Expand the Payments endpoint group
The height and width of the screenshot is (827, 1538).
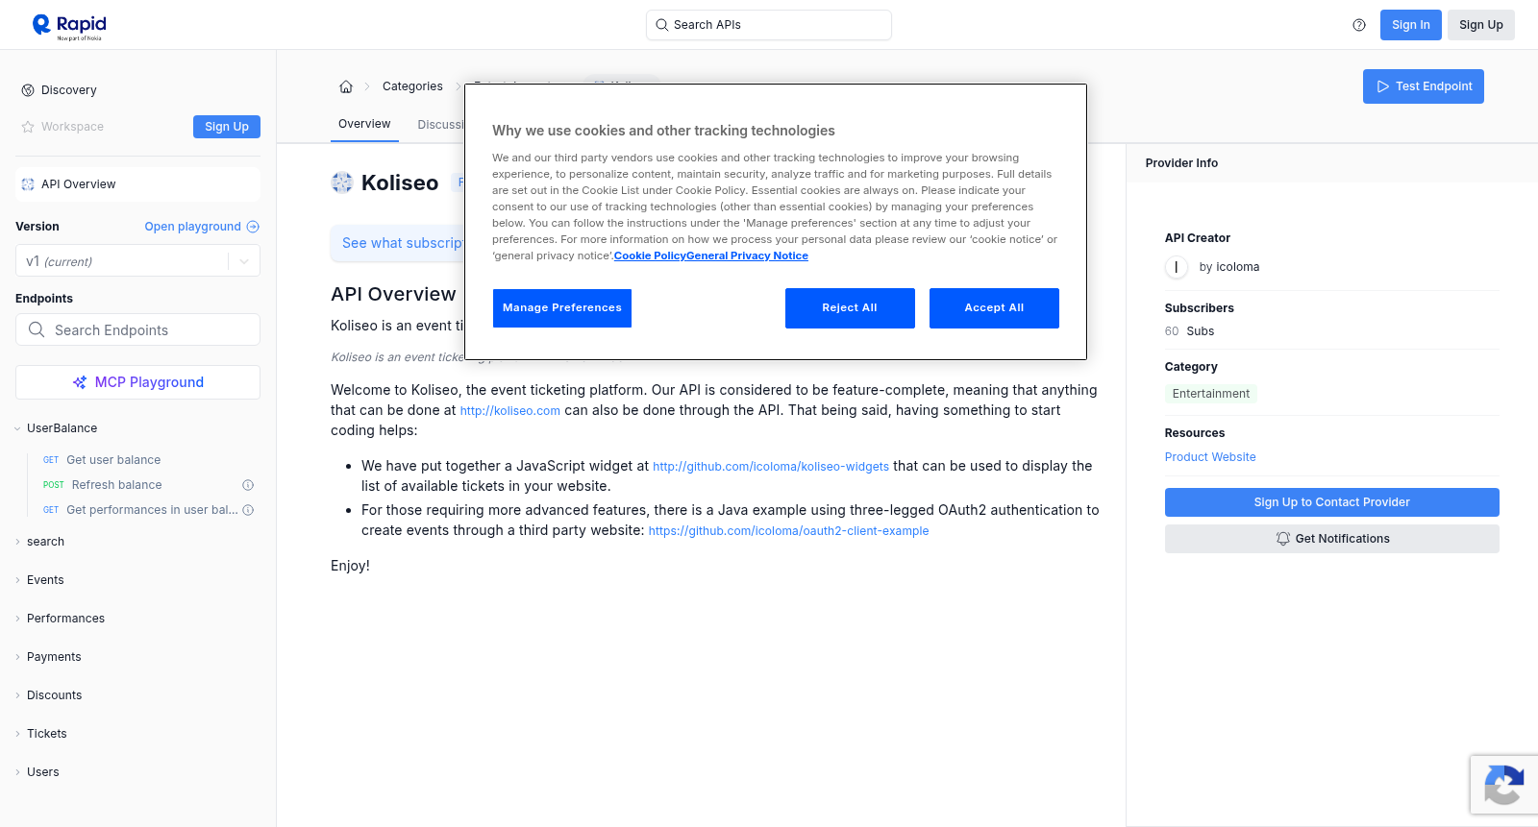click(54, 657)
